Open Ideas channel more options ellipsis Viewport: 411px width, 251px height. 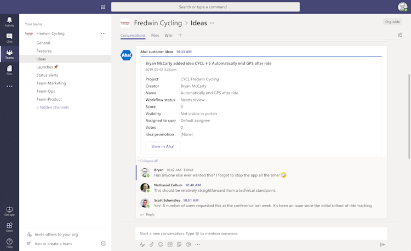212,23
